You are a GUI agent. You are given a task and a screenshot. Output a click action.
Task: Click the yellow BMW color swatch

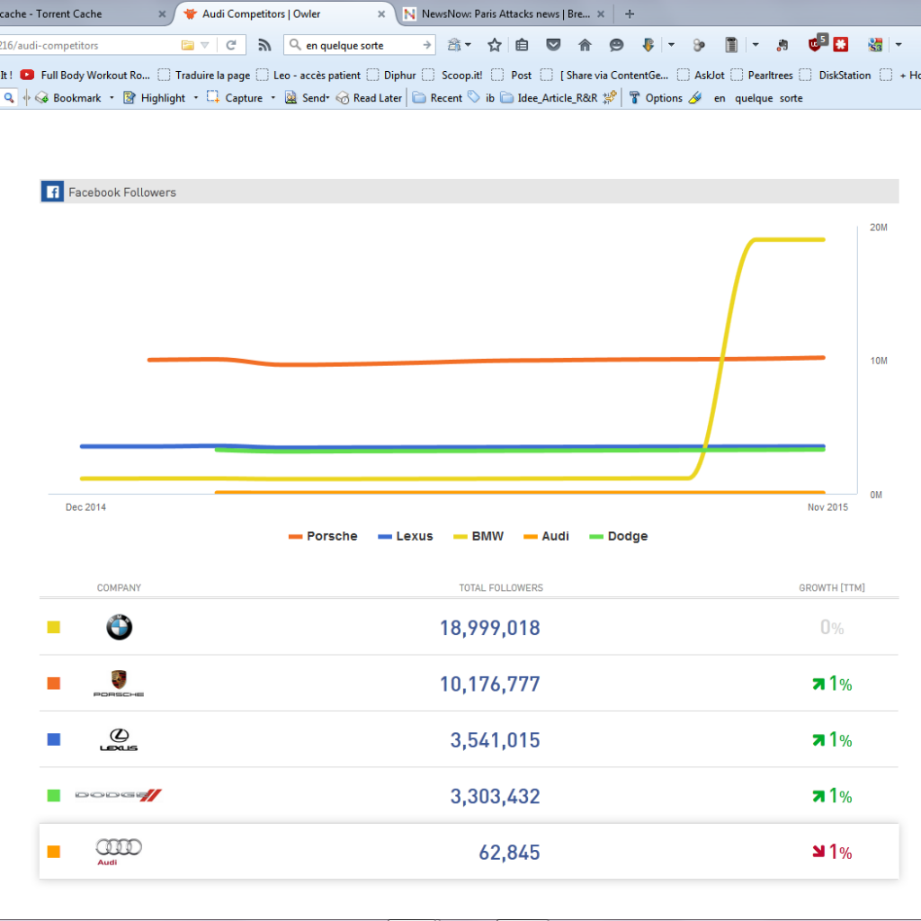pyautogui.click(x=53, y=627)
